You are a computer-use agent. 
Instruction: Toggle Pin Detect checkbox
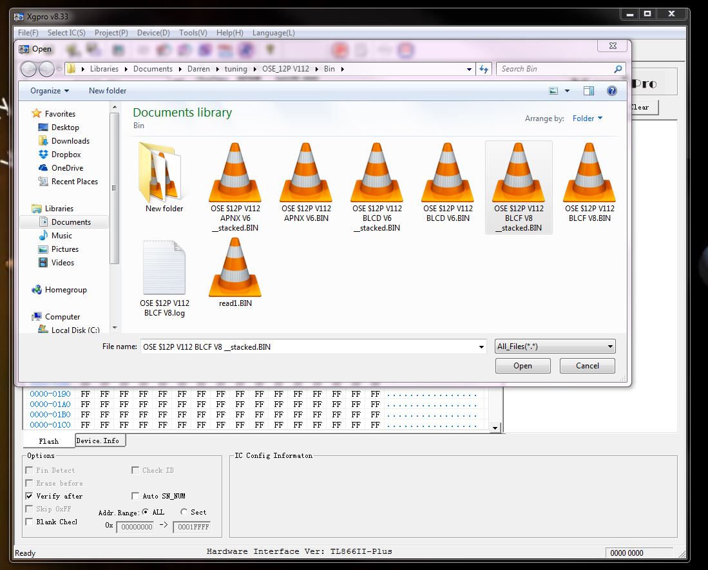(x=30, y=470)
